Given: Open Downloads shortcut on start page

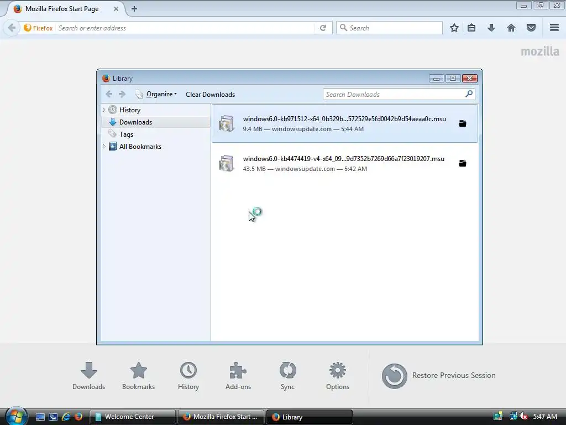Looking at the screenshot, I should (x=89, y=376).
